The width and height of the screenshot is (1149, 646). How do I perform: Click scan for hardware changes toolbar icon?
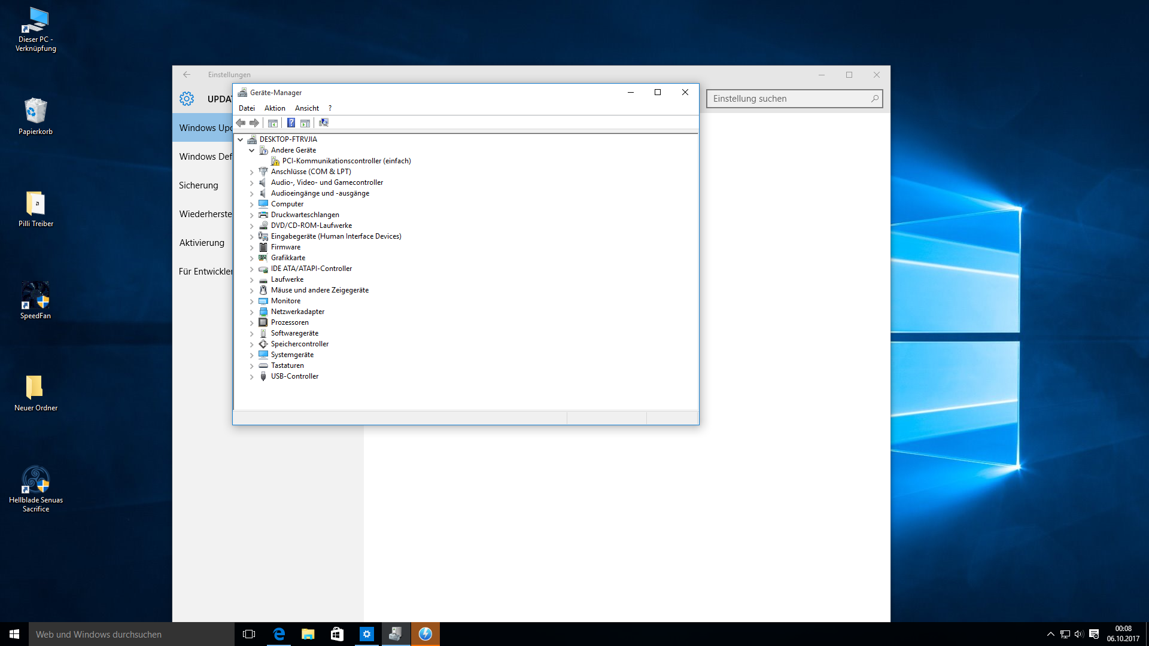[x=324, y=123]
